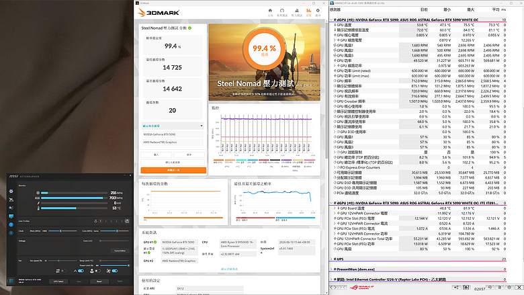Screen dimensions: 524x295
Task: Click Afterburner OC scanner sidebar icon
Action: pos(11,200)
